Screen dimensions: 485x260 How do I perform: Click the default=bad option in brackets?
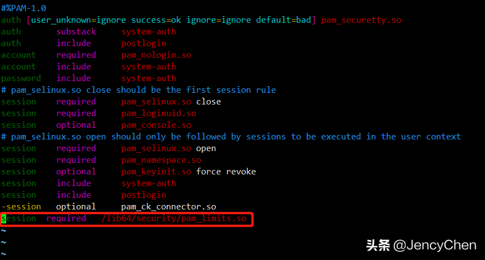283,20
